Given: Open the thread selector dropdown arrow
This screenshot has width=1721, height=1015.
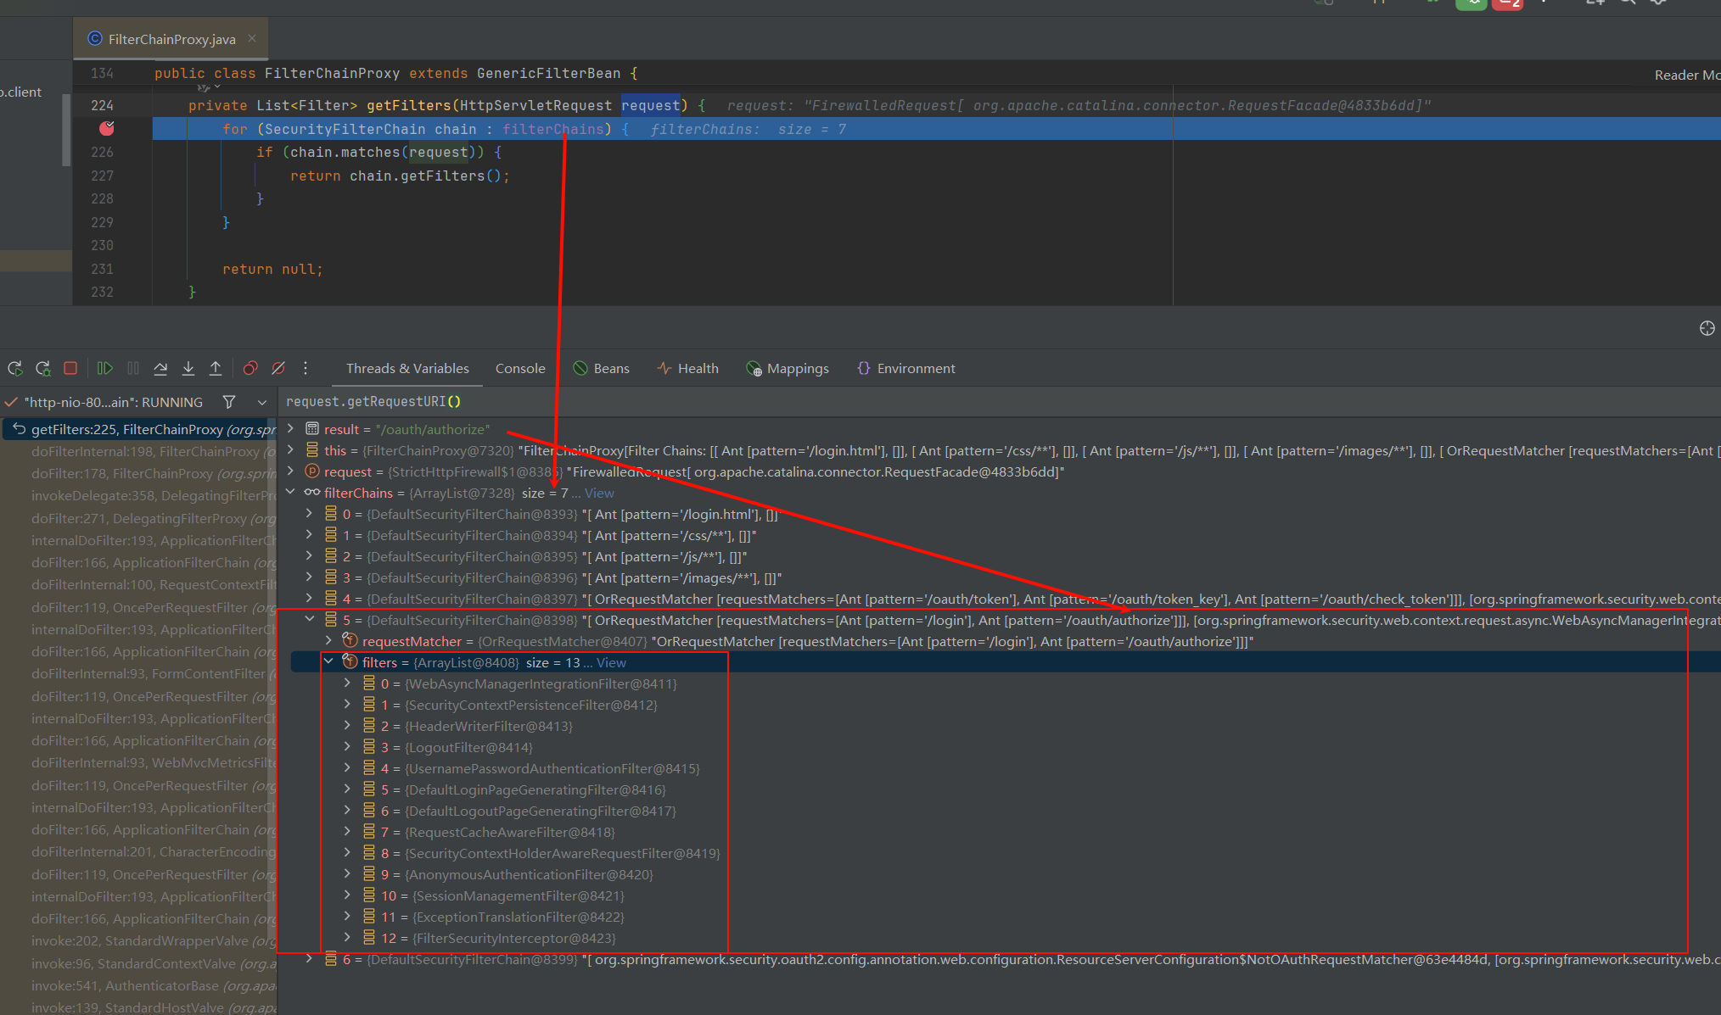Looking at the screenshot, I should pyautogui.click(x=262, y=402).
